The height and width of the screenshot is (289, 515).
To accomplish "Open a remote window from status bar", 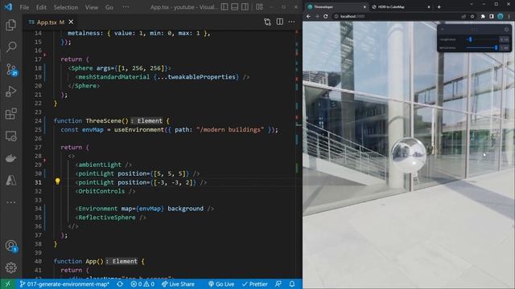I will pos(7,284).
